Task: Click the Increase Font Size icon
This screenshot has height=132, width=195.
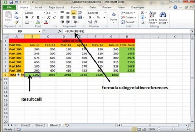Action: click(48, 17)
